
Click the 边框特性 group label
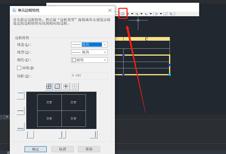(x=22, y=38)
